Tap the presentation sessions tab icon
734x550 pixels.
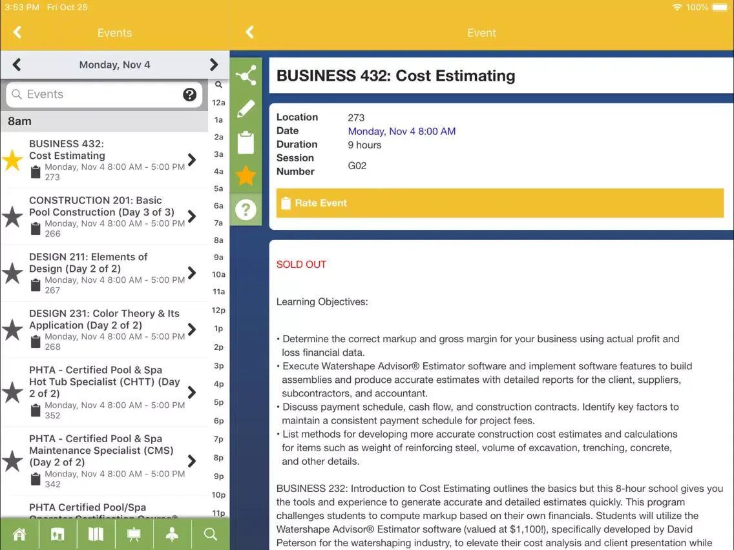coord(134,534)
